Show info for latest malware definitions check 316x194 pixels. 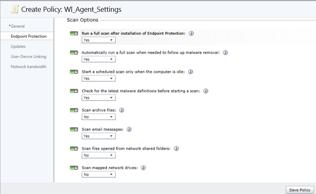click(206, 91)
